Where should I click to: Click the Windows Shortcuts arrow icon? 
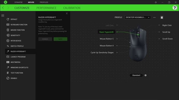tap(8, 67)
